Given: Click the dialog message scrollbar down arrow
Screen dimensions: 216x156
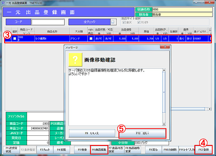Looking at the screenshot, I should pyautogui.click(x=164, y=124).
